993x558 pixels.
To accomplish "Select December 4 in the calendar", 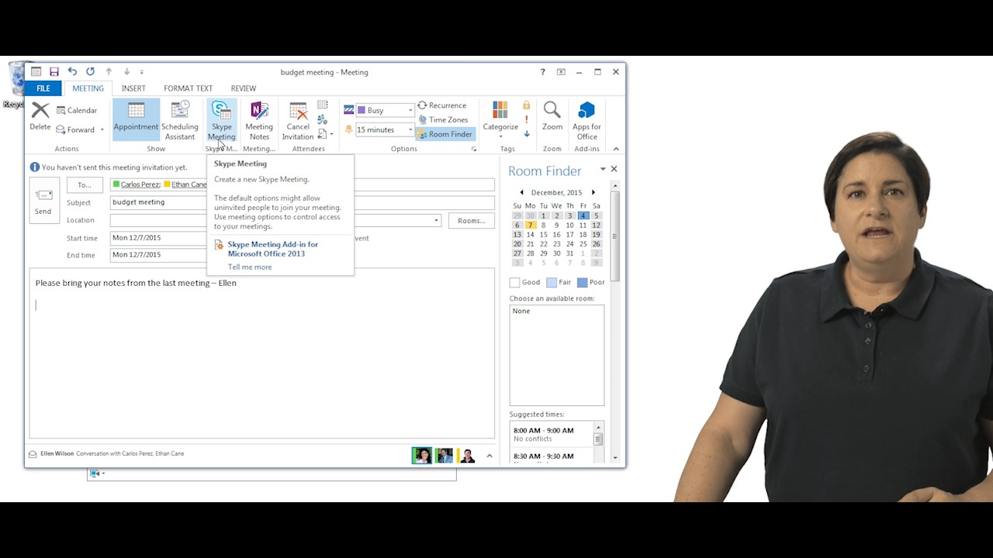I will click(583, 215).
